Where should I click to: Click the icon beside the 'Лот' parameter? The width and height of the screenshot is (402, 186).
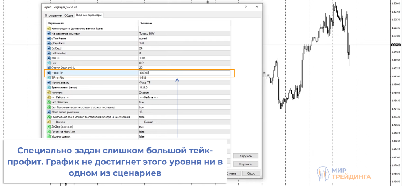pyautogui.click(x=49, y=63)
